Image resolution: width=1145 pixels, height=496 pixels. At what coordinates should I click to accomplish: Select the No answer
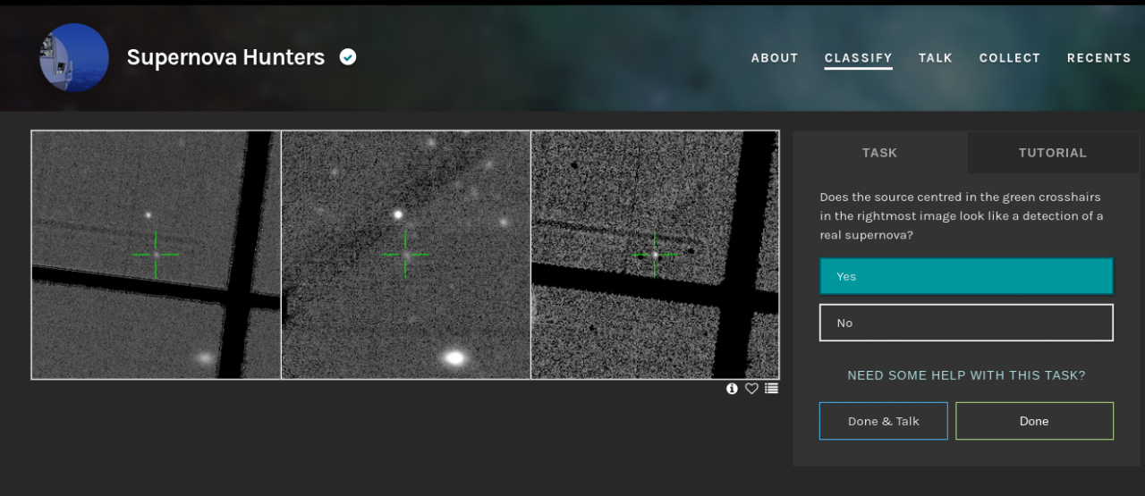click(966, 323)
